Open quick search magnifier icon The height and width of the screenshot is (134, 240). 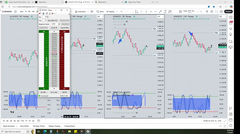pyautogui.click(x=207, y=12)
